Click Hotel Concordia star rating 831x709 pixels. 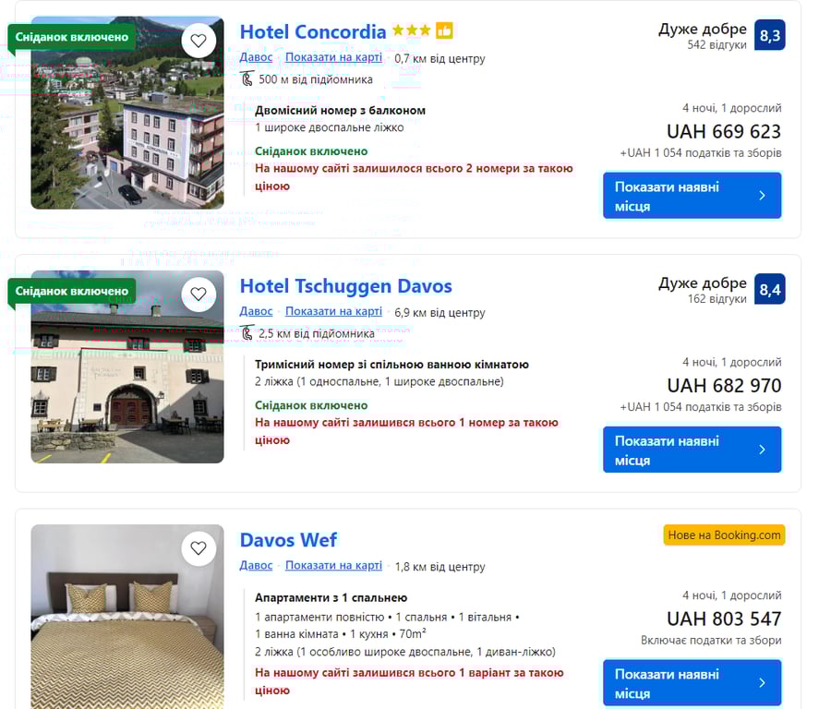411,30
